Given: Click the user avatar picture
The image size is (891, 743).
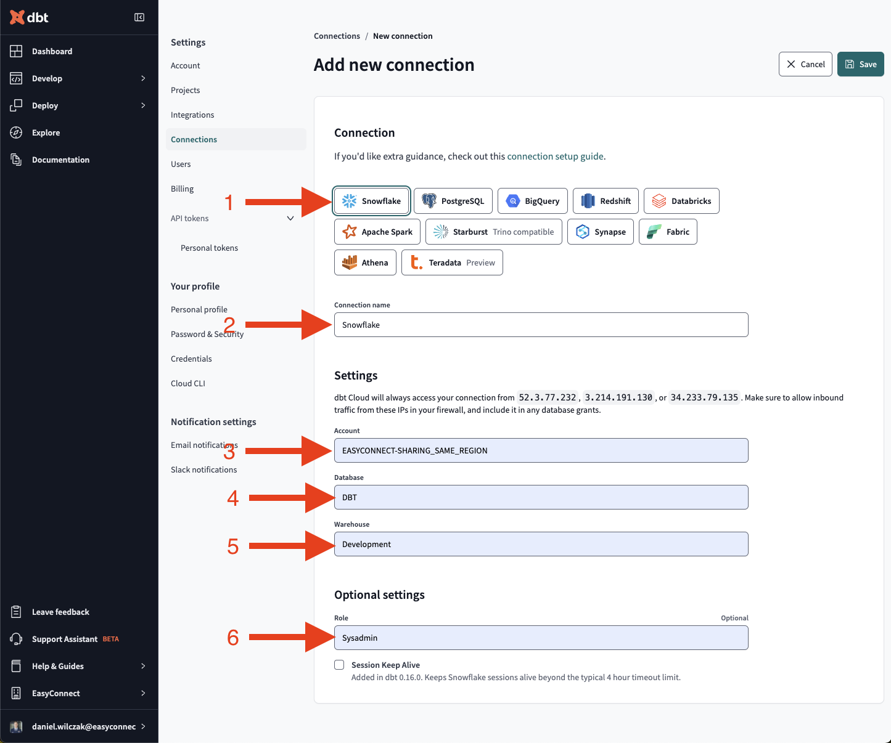Looking at the screenshot, I should 17,726.
